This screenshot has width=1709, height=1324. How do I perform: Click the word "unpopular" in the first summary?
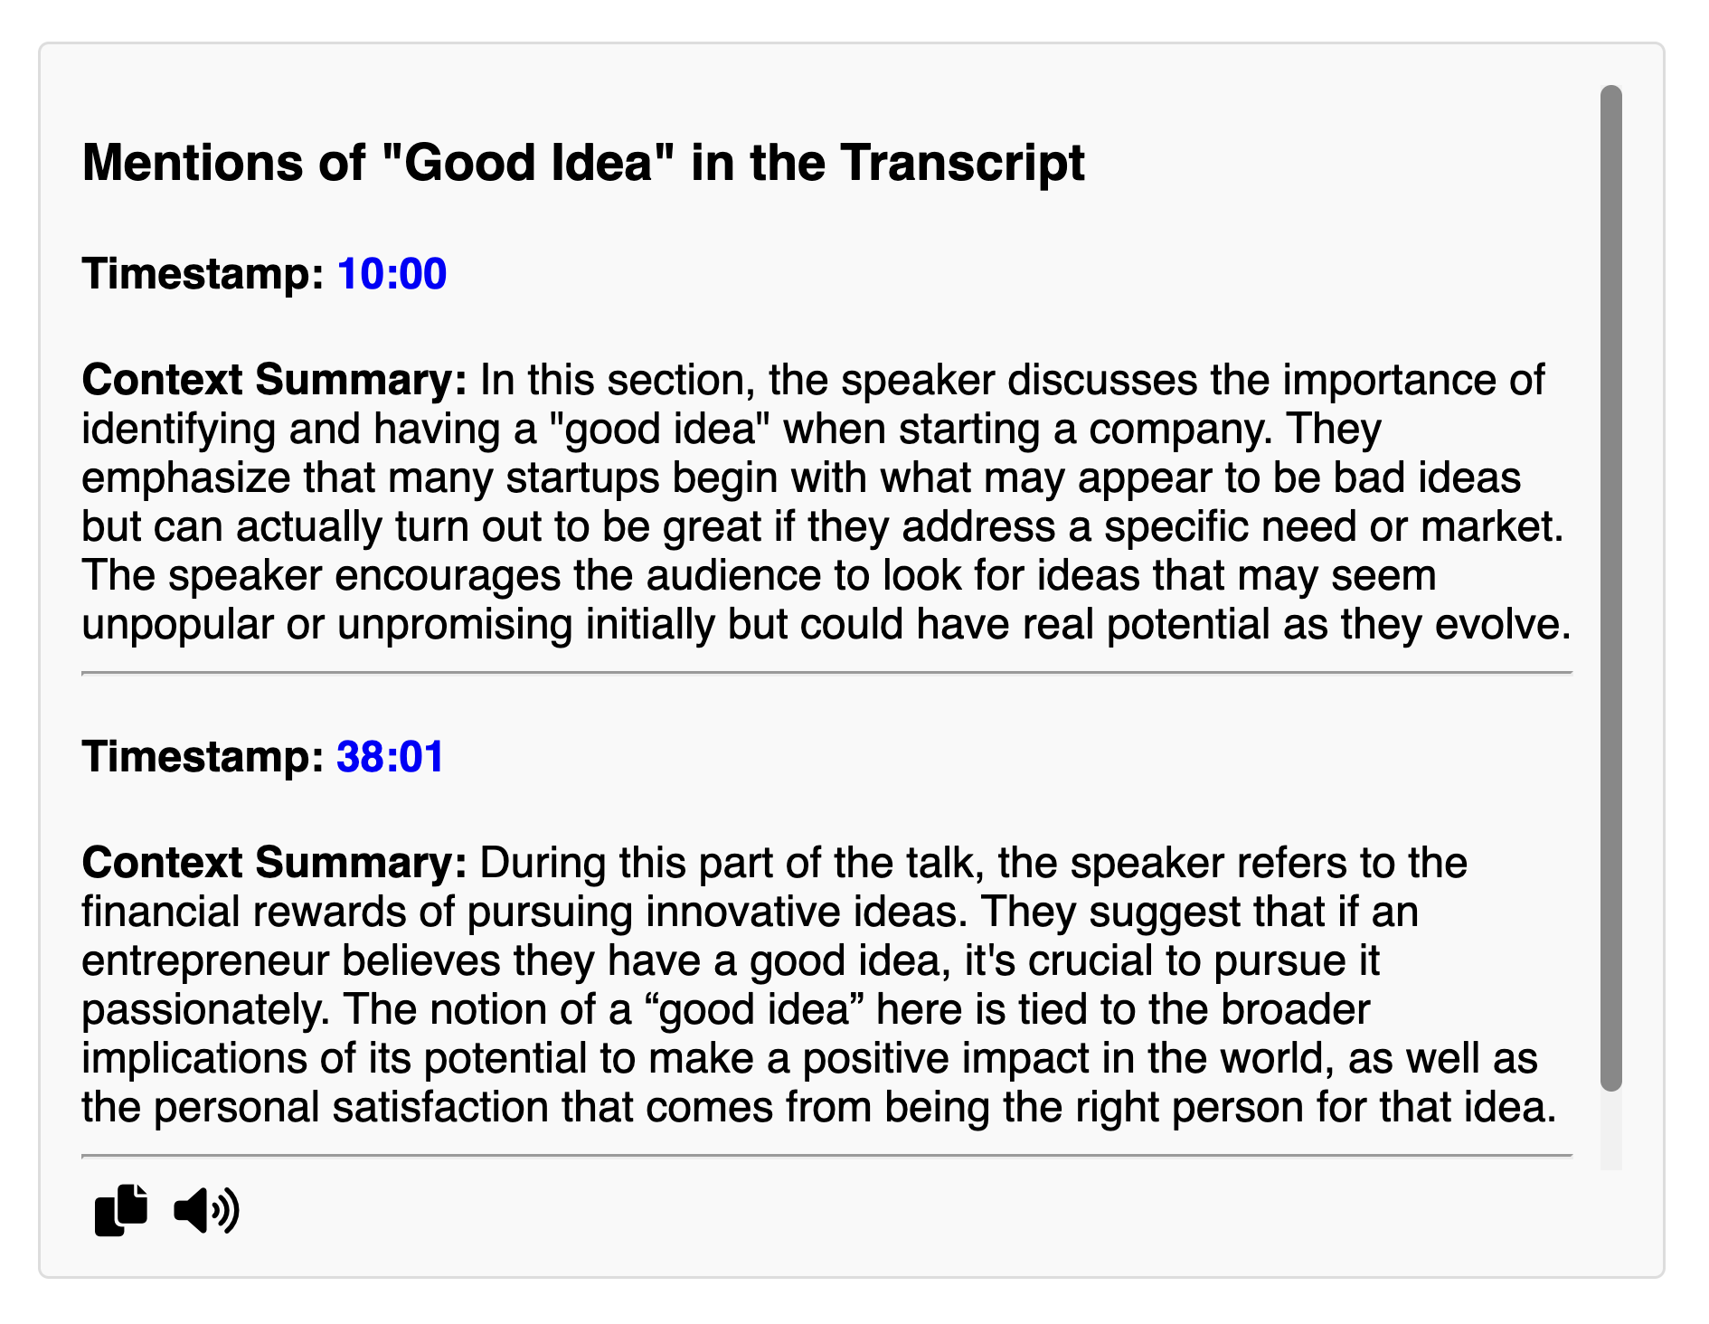[x=177, y=625]
